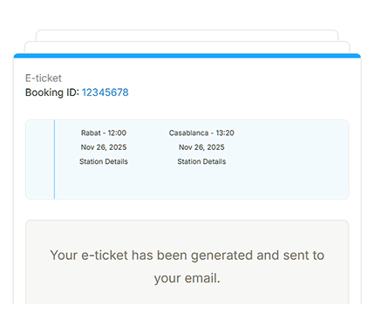Viewport: 381px width, 320px height.
Task: Click the Nov 26, 2025 date below Rabat
Action: (104, 147)
